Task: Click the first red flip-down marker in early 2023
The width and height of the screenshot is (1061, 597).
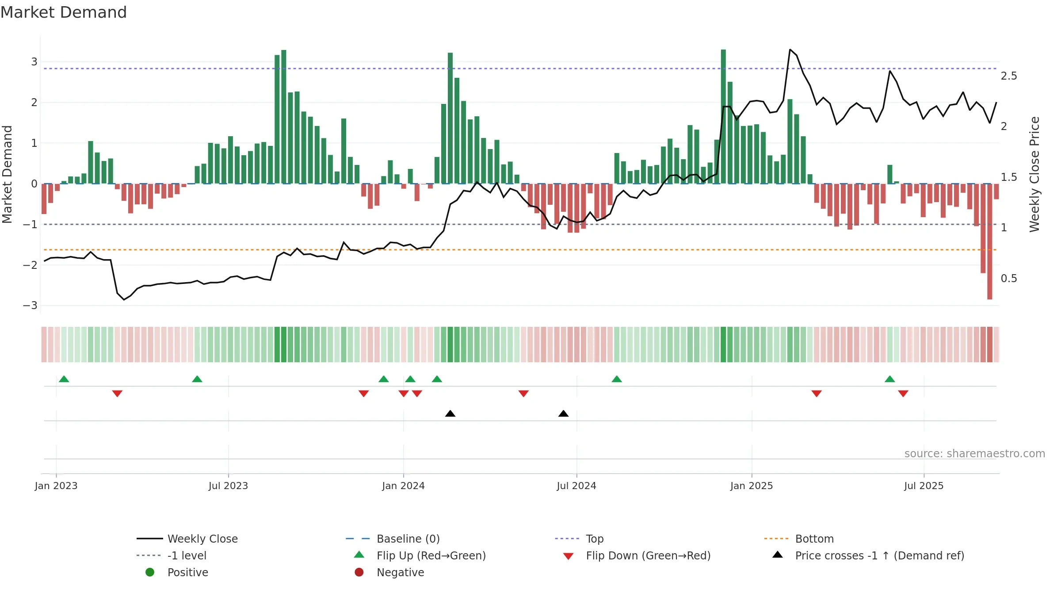Action: coord(117,394)
